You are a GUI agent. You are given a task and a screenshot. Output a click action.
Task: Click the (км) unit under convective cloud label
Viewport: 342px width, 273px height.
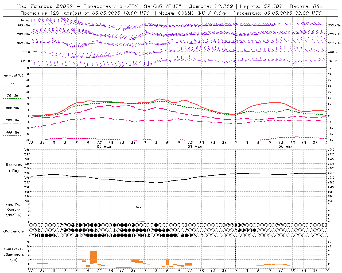tap(14, 260)
